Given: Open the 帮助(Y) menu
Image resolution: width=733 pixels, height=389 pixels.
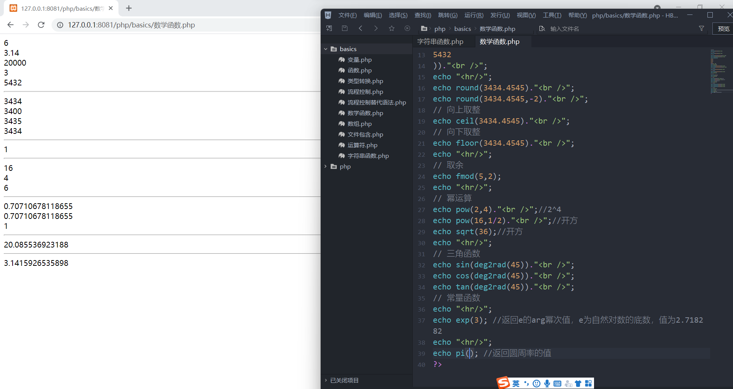Looking at the screenshot, I should coord(578,15).
